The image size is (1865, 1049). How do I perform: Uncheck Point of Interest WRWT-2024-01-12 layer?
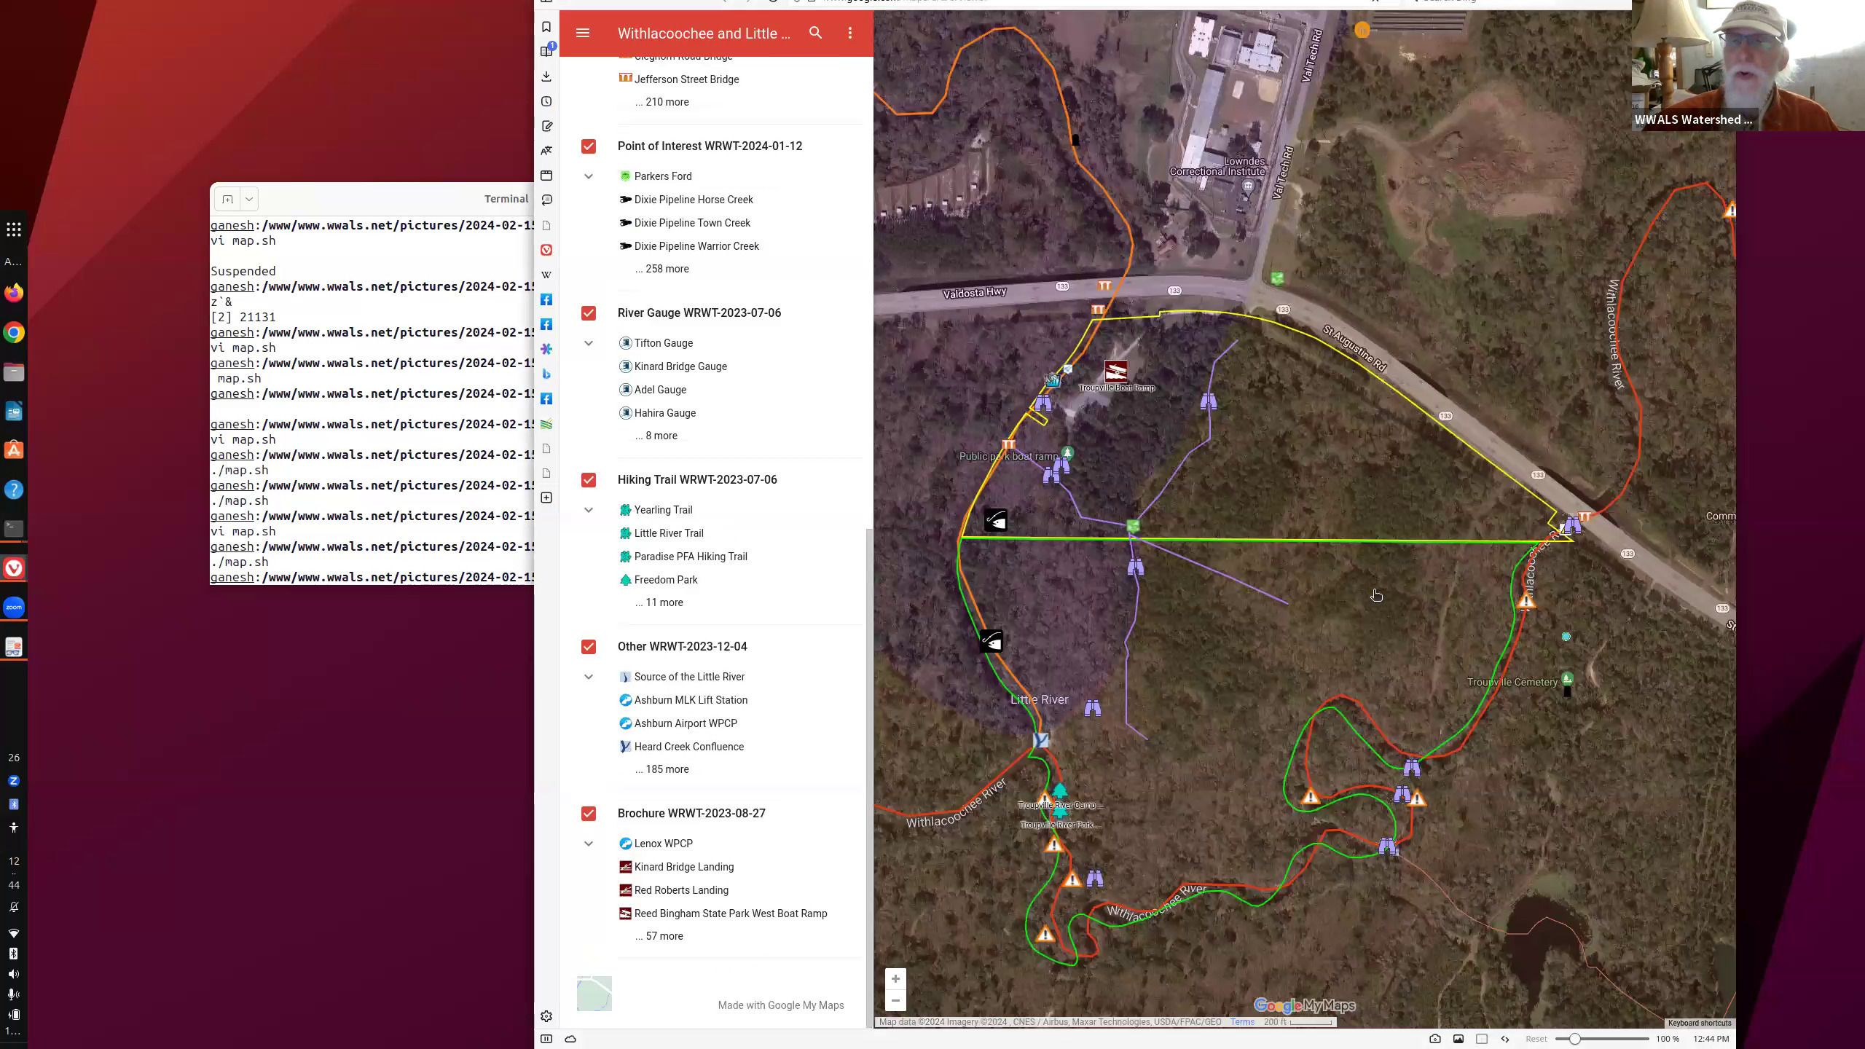(589, 146)
